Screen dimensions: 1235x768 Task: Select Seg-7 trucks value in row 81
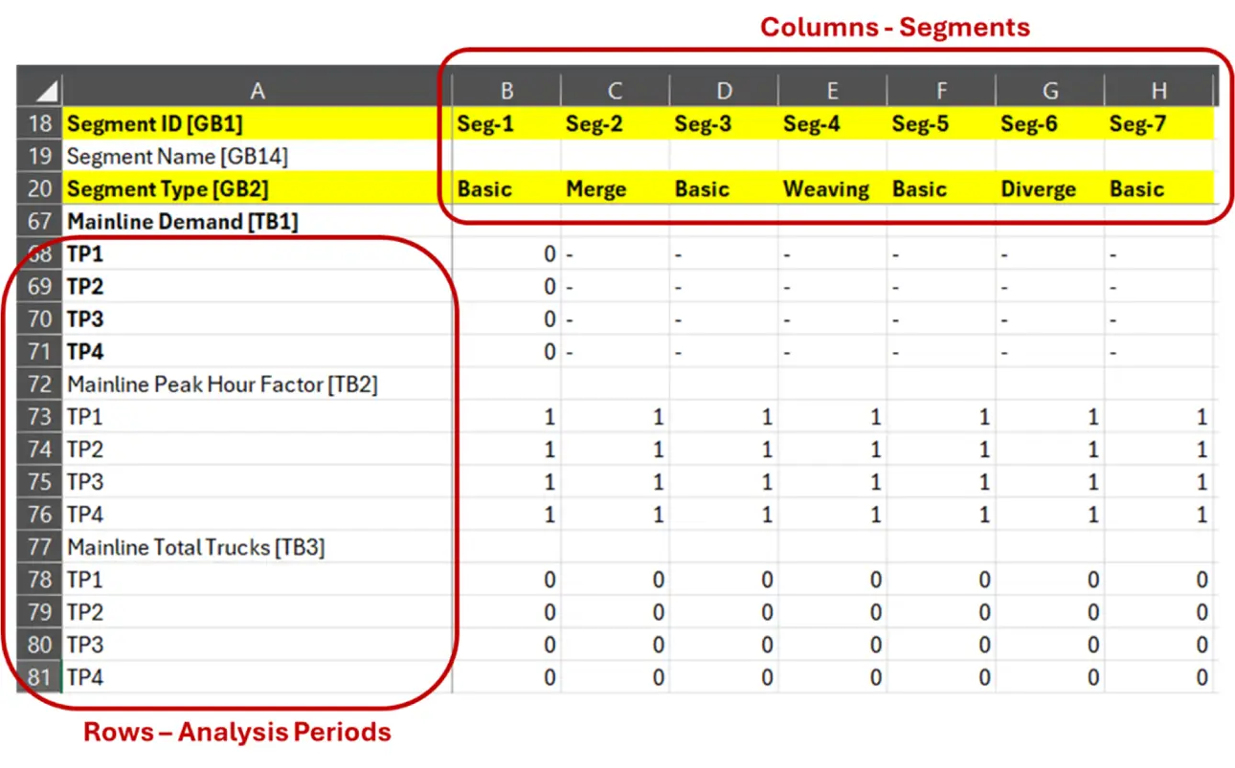1158,677
